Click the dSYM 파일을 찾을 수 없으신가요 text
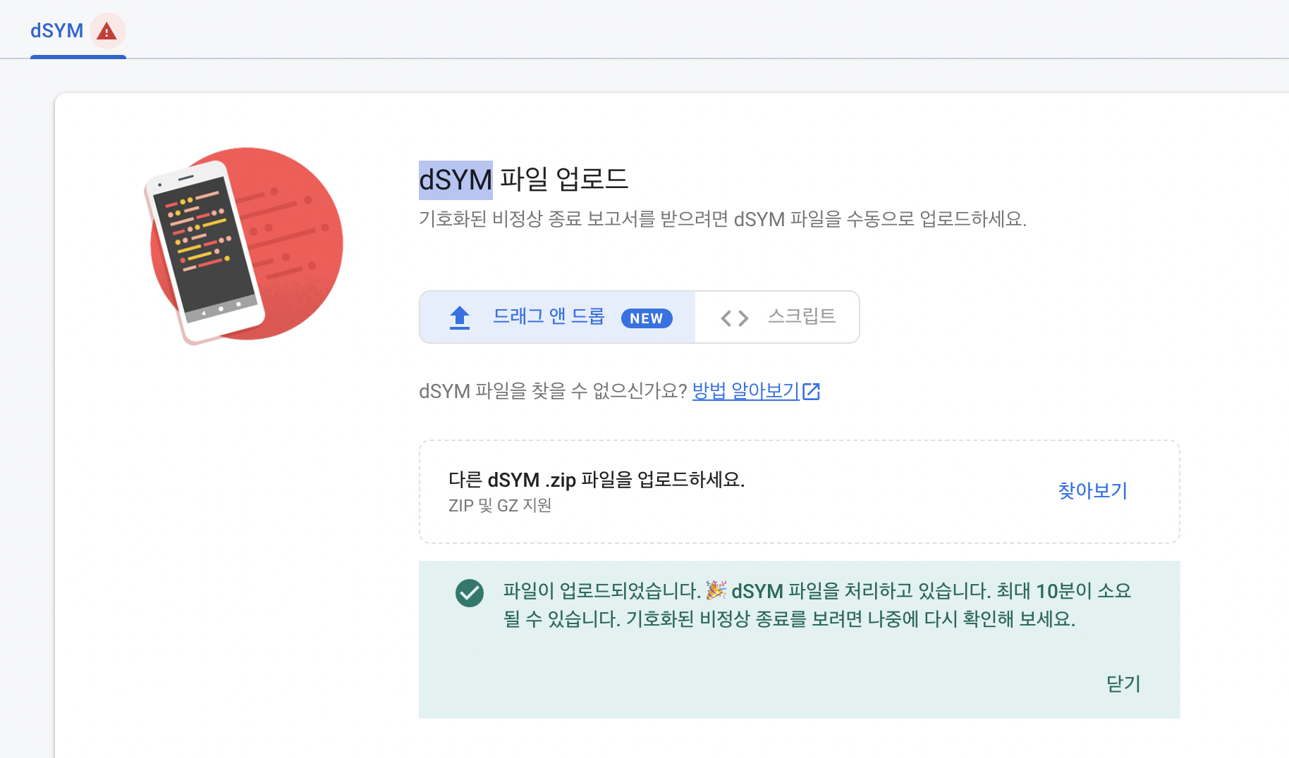The height and width of the screenshot is (758, 1289). [553, 391]
